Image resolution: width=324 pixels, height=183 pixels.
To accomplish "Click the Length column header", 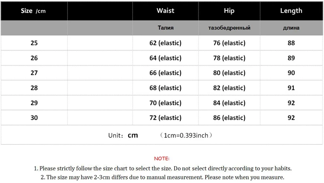I will click(x=291, y=11).
